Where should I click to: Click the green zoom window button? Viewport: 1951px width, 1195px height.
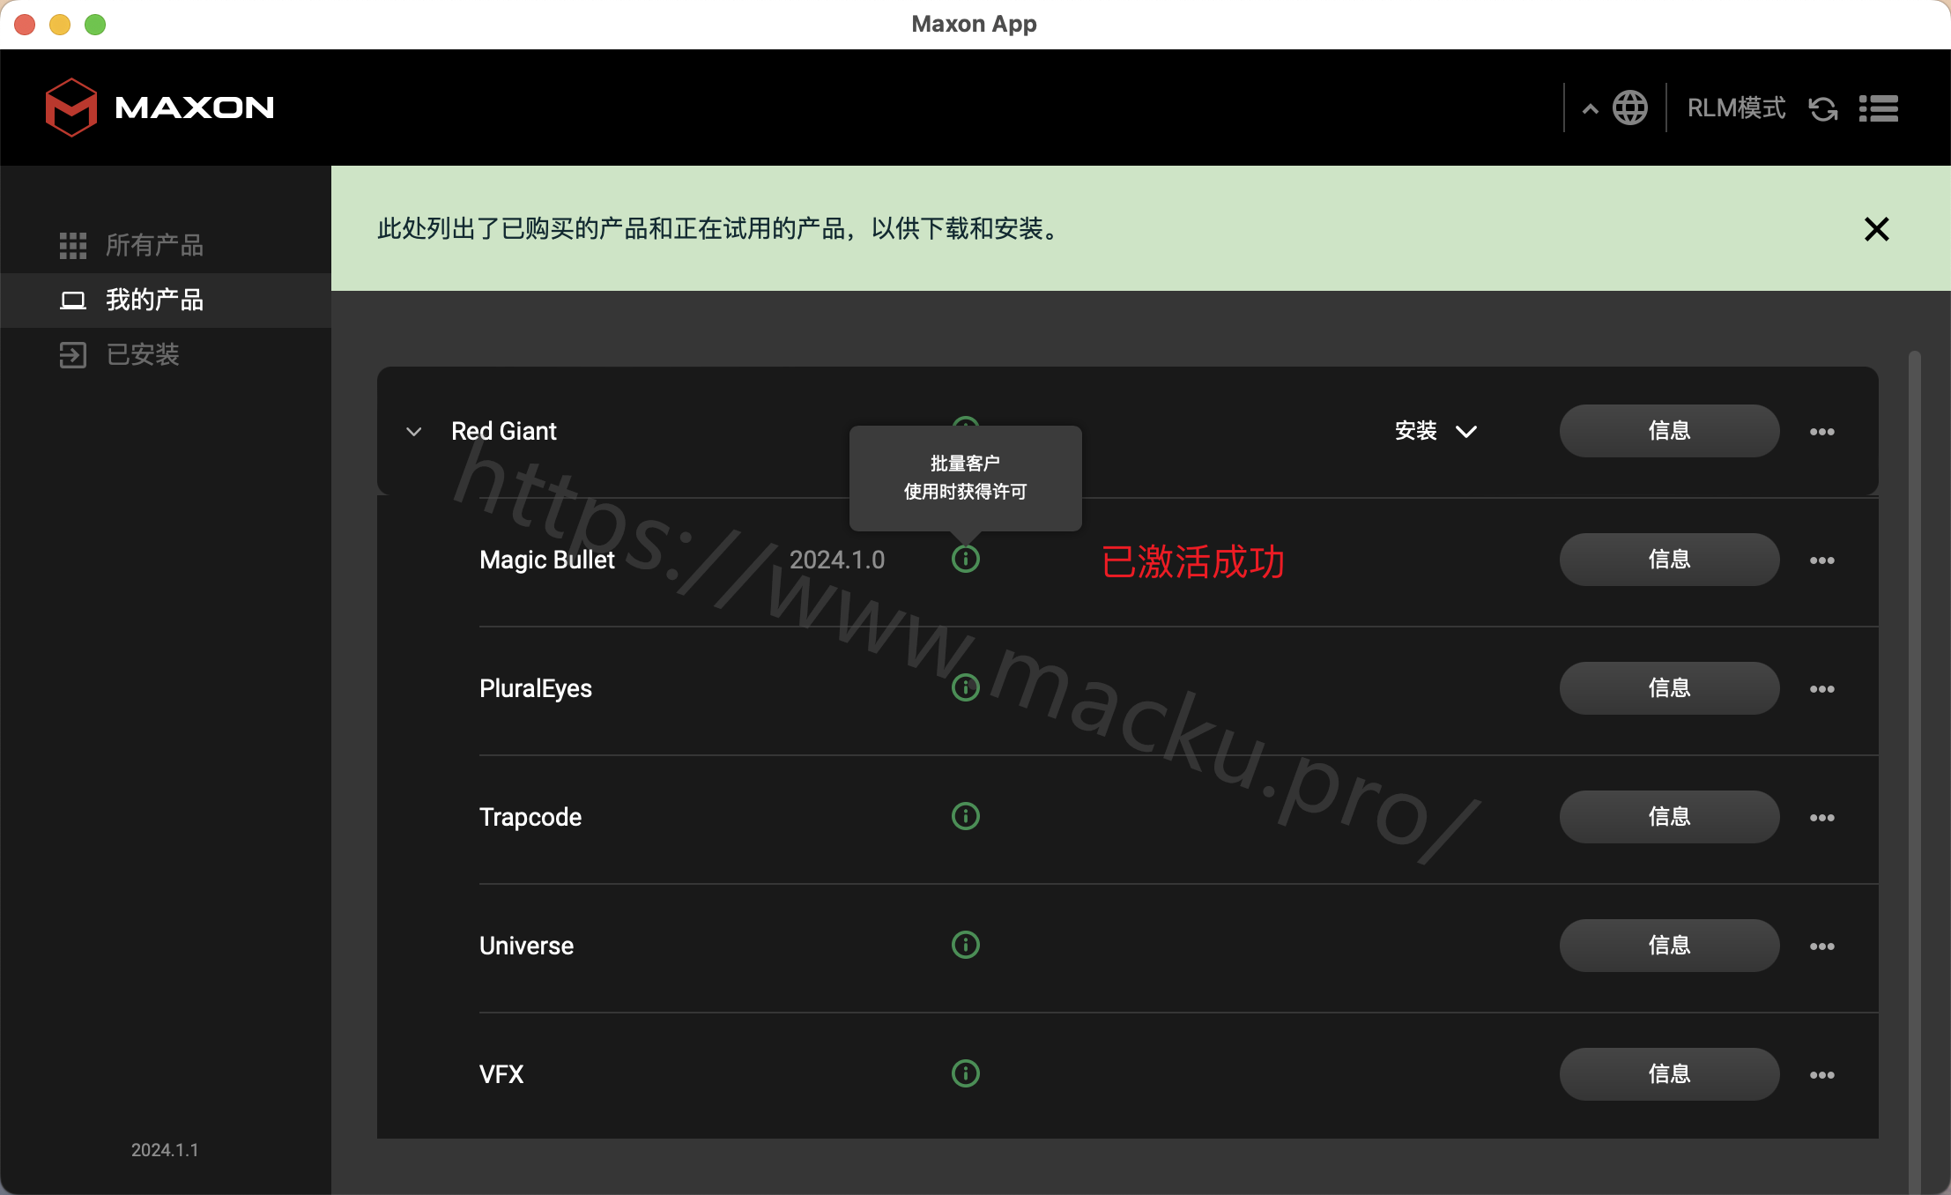[x=95, y=25]
